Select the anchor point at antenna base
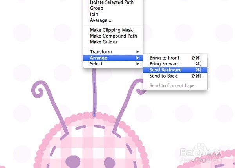This screenshot has width=235, height=168. 94,115
